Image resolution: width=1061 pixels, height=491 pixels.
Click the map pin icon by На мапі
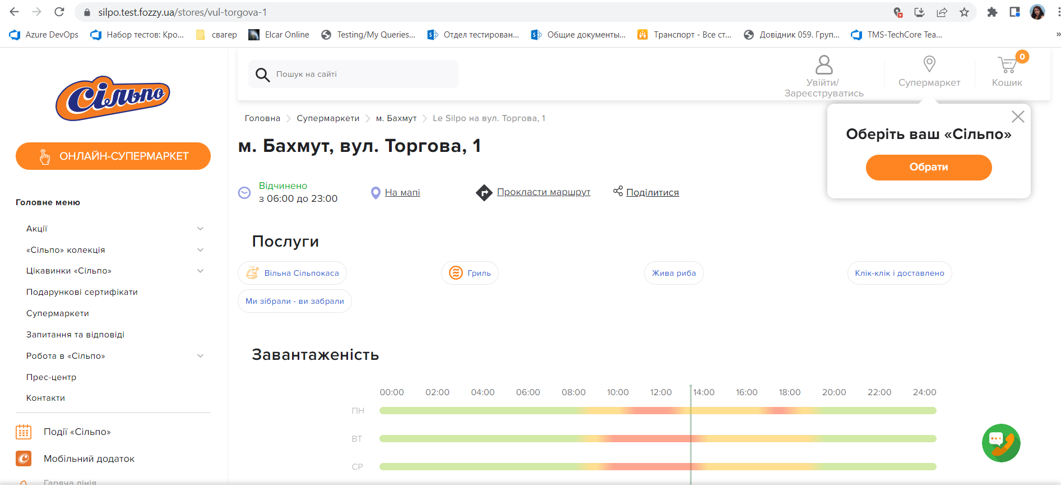pyautogui.click(x=376, y=193)
